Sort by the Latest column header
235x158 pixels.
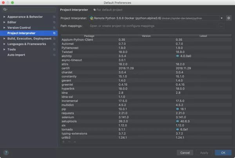(x=203, y=36)
